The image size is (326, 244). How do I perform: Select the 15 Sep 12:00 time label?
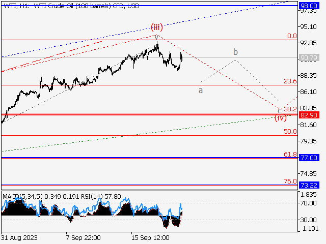click(x=150, y=237)
